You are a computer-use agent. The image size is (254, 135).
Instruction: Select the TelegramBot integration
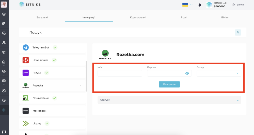coord(52,48)
